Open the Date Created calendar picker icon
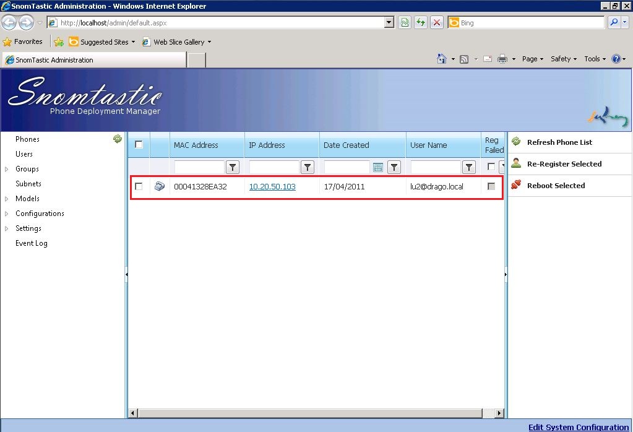Image resolution: width=633 pixels, height=432 pixels. (x=378, y=167)
